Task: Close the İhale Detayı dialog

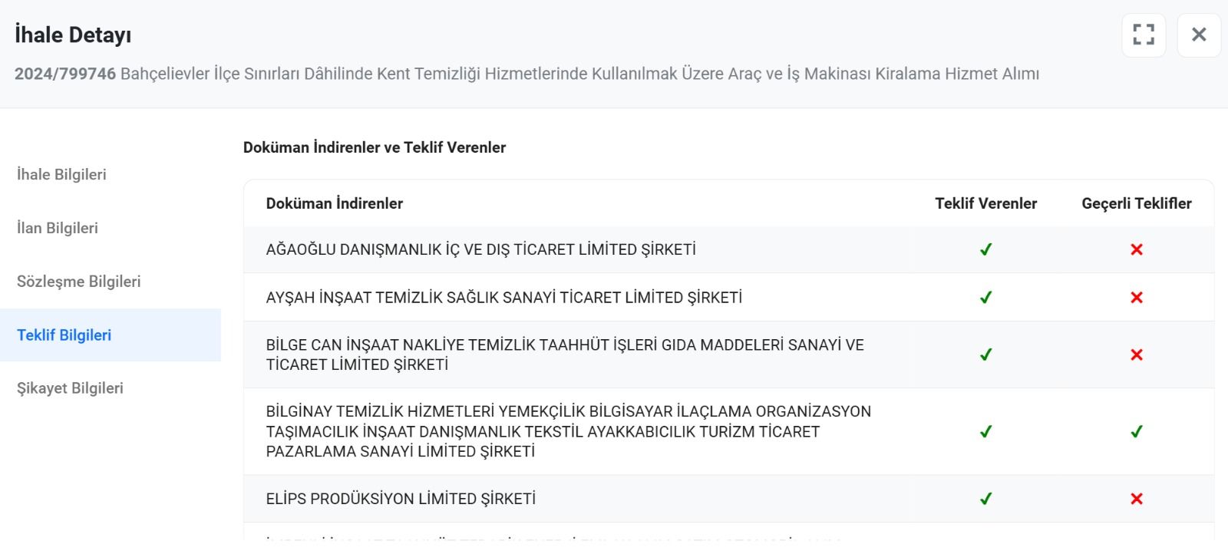Action: coord(1198,35)
